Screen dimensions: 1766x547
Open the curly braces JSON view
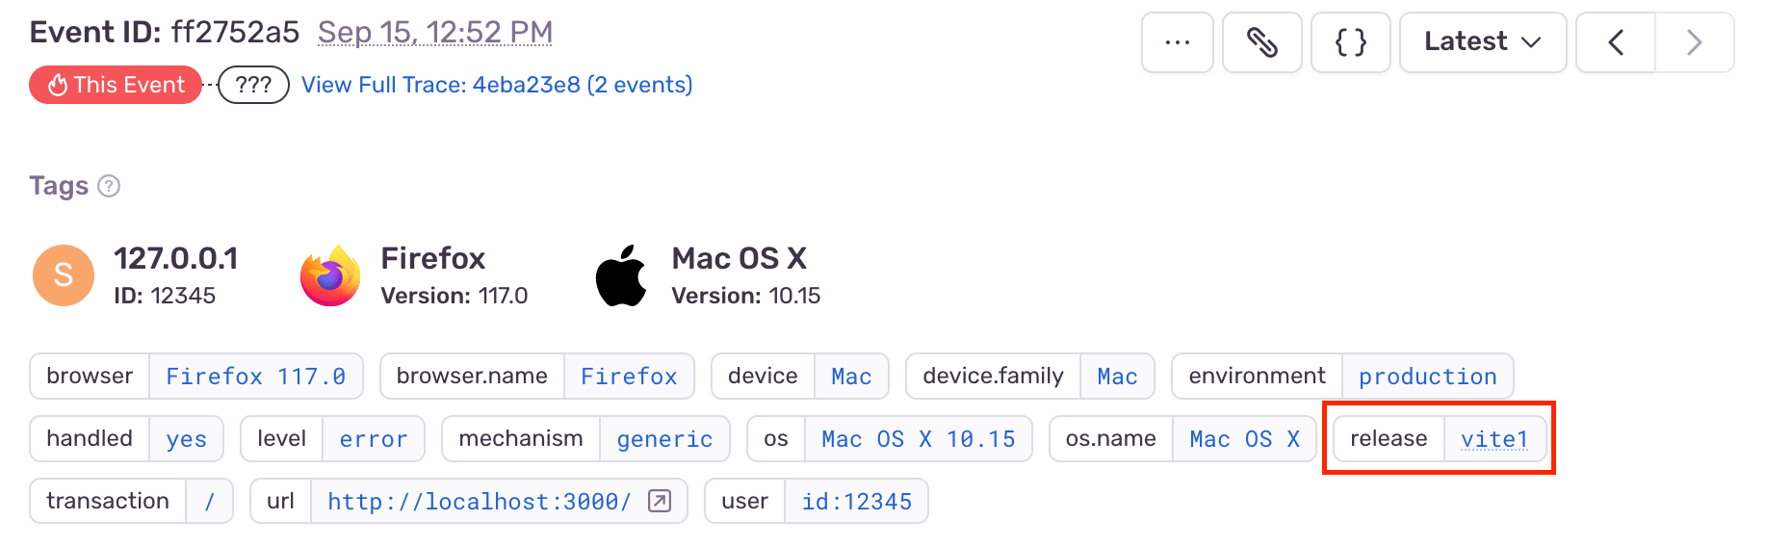[x=1350, y=42]
